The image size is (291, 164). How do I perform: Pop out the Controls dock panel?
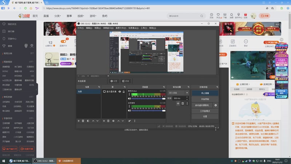217,87
